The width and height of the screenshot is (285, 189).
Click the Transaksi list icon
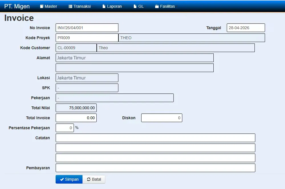70,6
